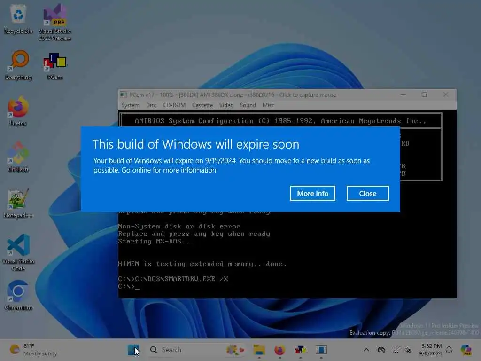Maximize the PCem window
Viewport: 481px width, 361px height.
424,95
